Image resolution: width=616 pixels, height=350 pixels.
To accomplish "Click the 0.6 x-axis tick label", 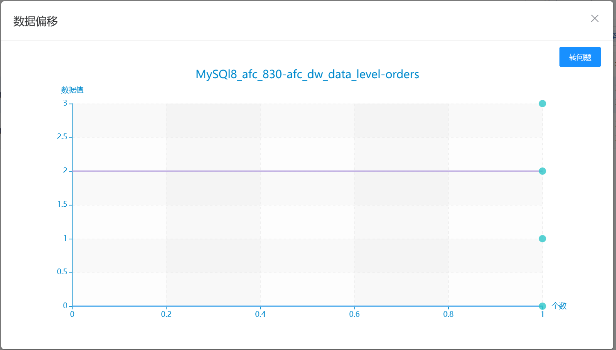I will click(x=355, y=314).
